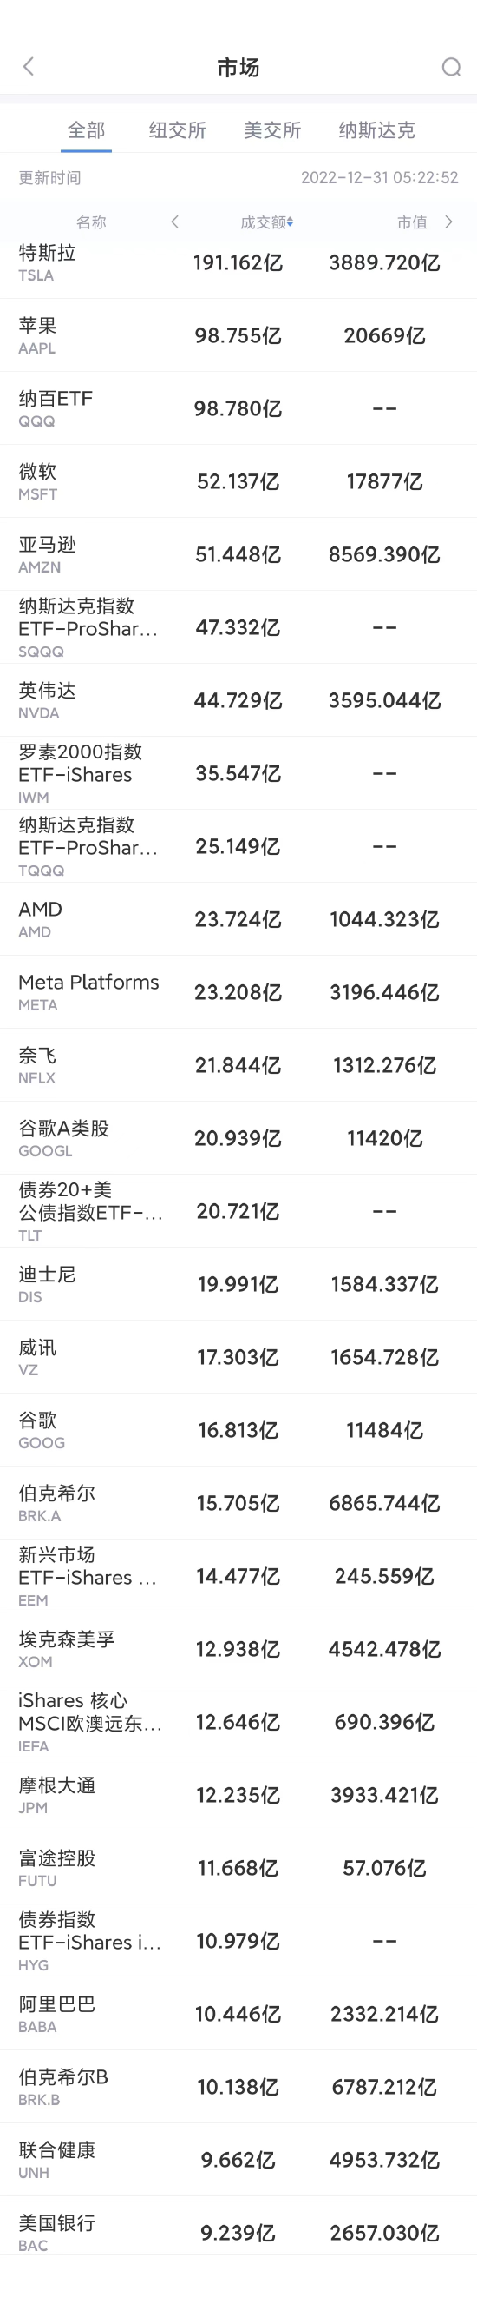Tap the back arrow icon

pos(29,66)
